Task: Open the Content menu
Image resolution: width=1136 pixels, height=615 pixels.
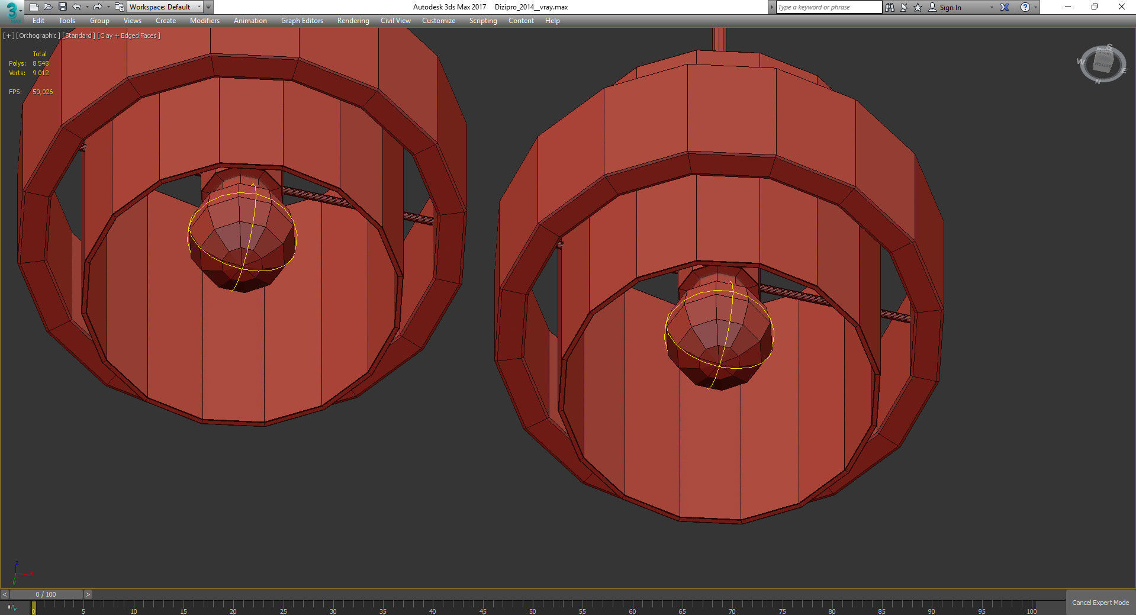Action: (x=521, y=21)
